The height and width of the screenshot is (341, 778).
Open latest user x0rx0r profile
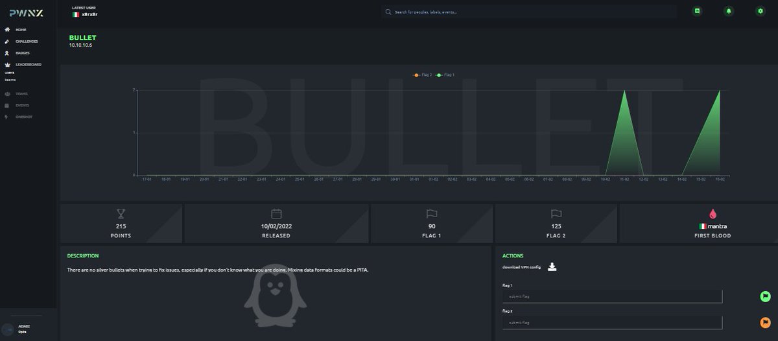pyautogui.click(x=90, y=14)
